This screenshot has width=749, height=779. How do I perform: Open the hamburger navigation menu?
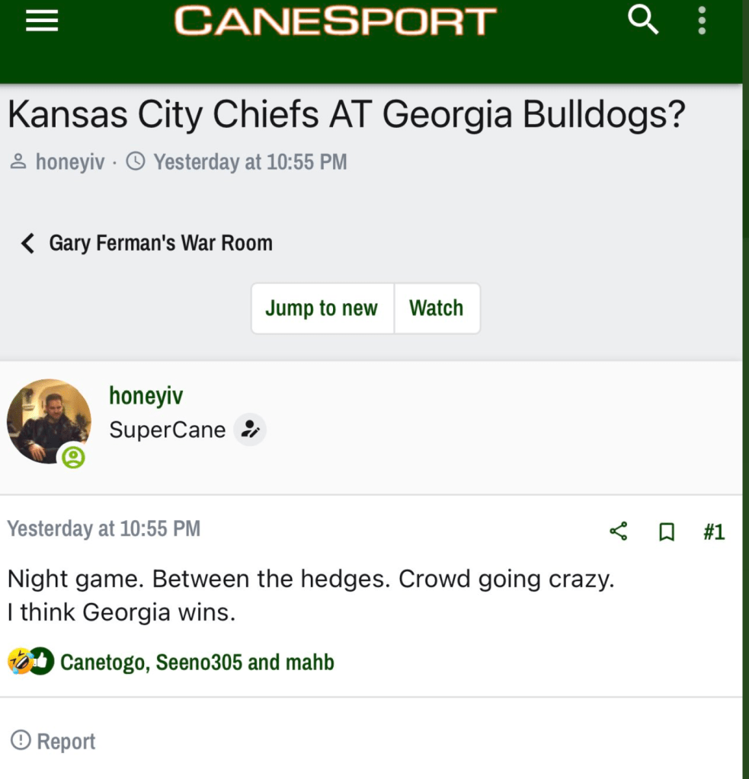click(x=42, y=22)
